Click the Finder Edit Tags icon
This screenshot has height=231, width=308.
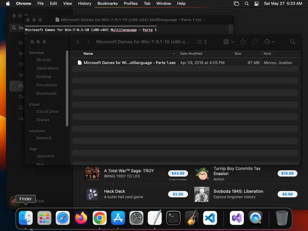(x=254, y=42)
